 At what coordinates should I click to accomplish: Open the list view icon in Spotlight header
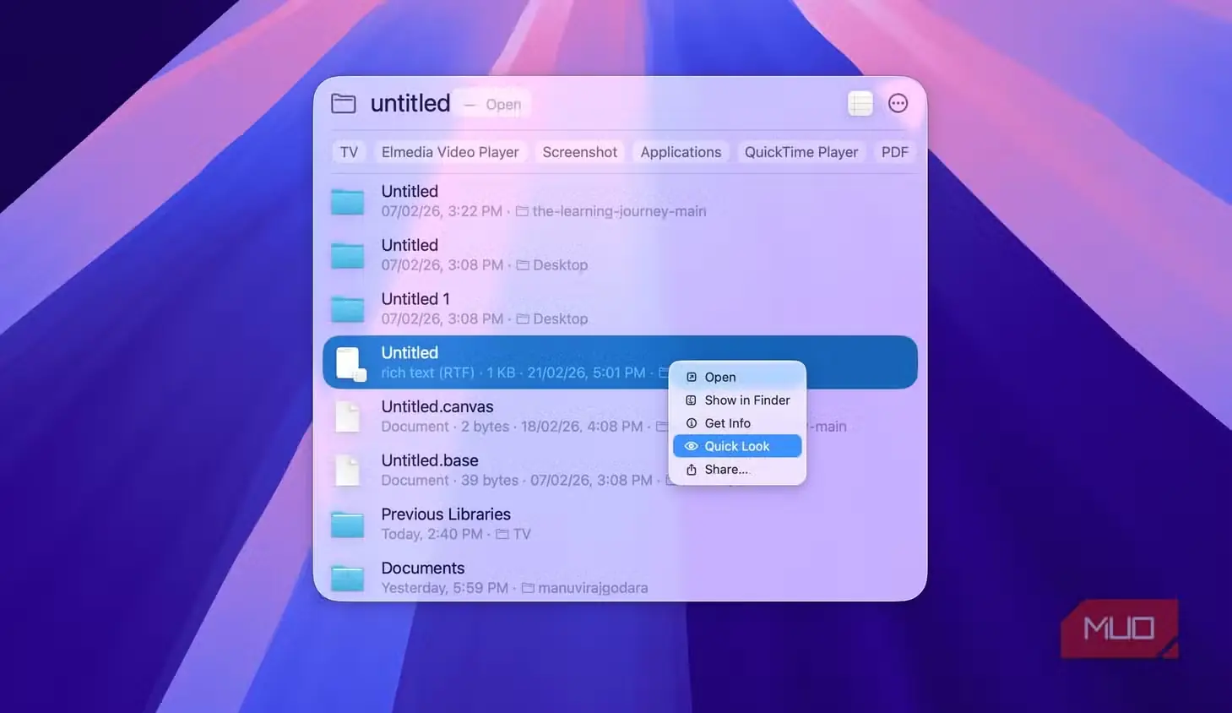[x=860, y=104]
